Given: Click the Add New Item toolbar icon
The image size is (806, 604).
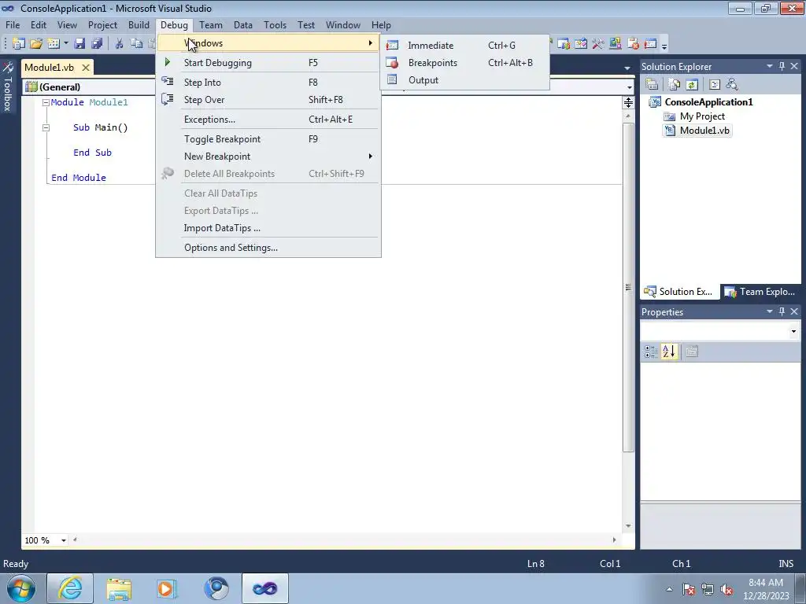Looking at the screenshot, I should click(54, 44).
